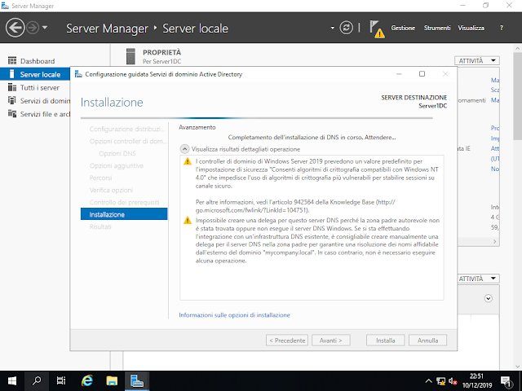The width and height of the screenshot is (522, 391).
Task: Open notifications flag with warning
Action: point(377,29)
